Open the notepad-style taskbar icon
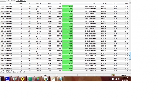 pyautogui.click(x=61, y=79)
